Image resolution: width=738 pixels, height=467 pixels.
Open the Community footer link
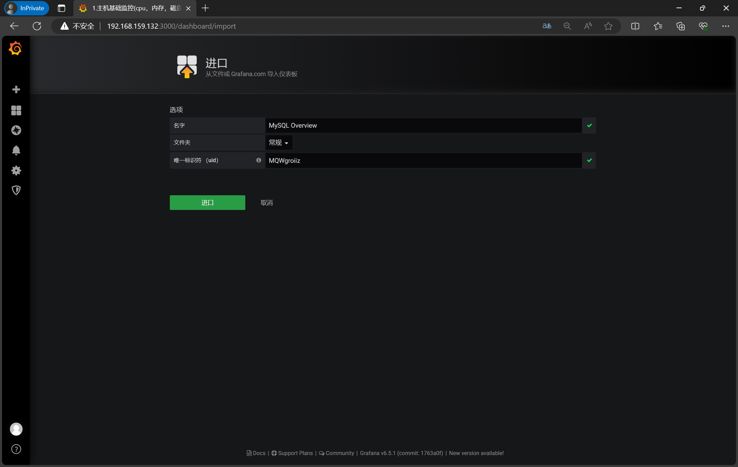click(339, 453)
